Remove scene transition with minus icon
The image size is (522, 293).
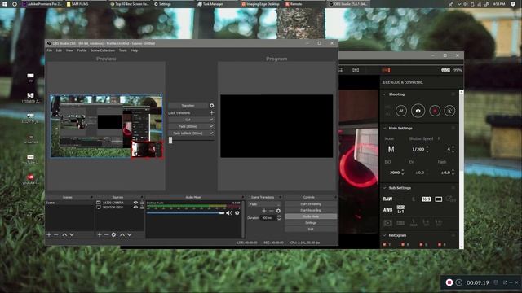[x=272, y=211]
